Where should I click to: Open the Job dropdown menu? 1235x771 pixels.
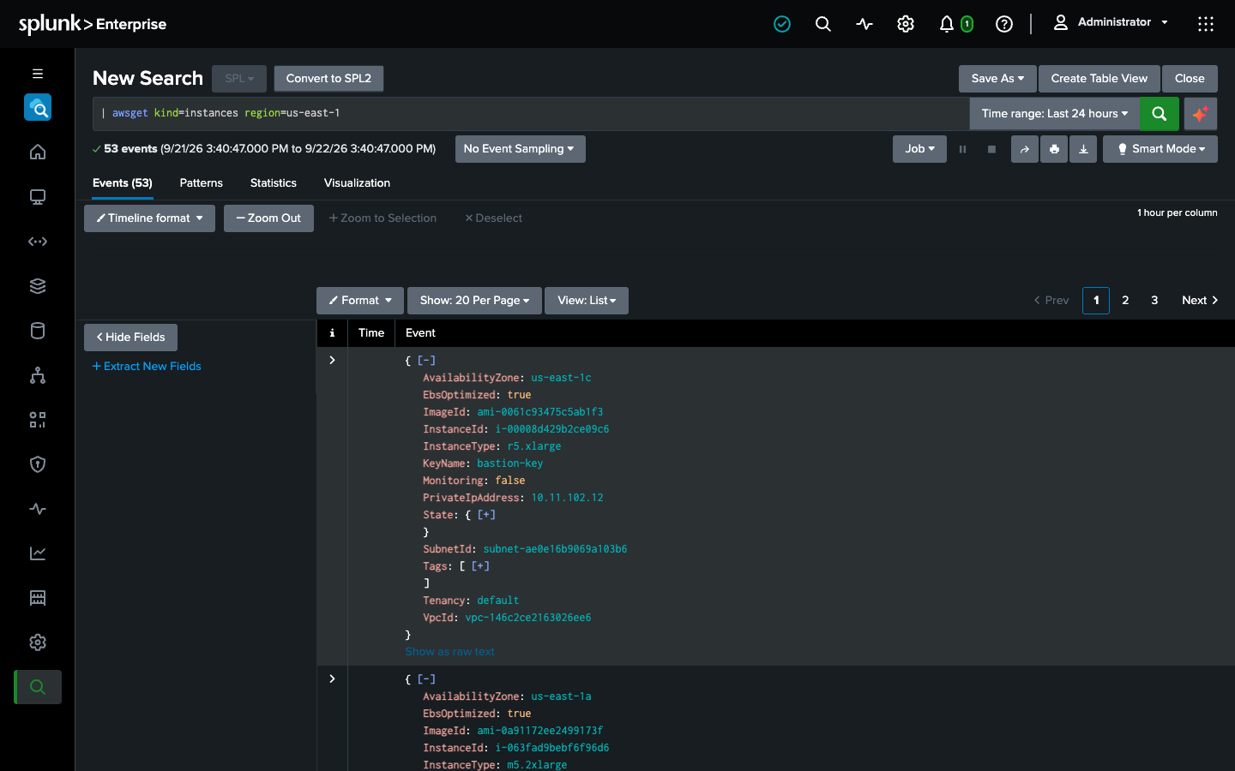click(x=920, y=149)
